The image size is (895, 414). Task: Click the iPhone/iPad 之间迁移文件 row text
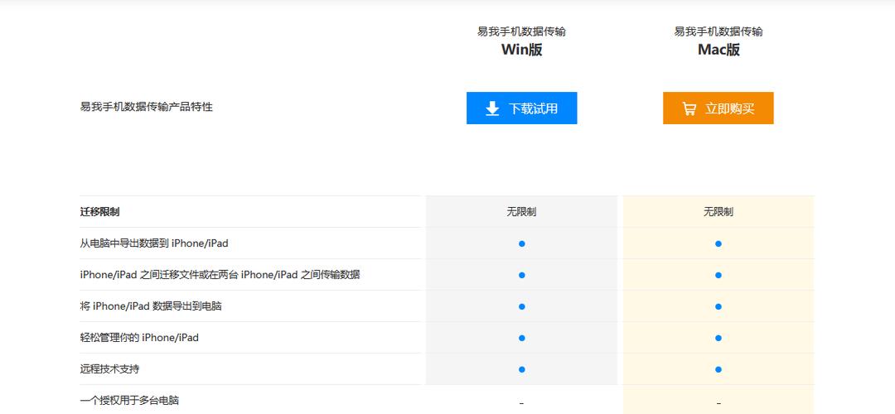220,275
